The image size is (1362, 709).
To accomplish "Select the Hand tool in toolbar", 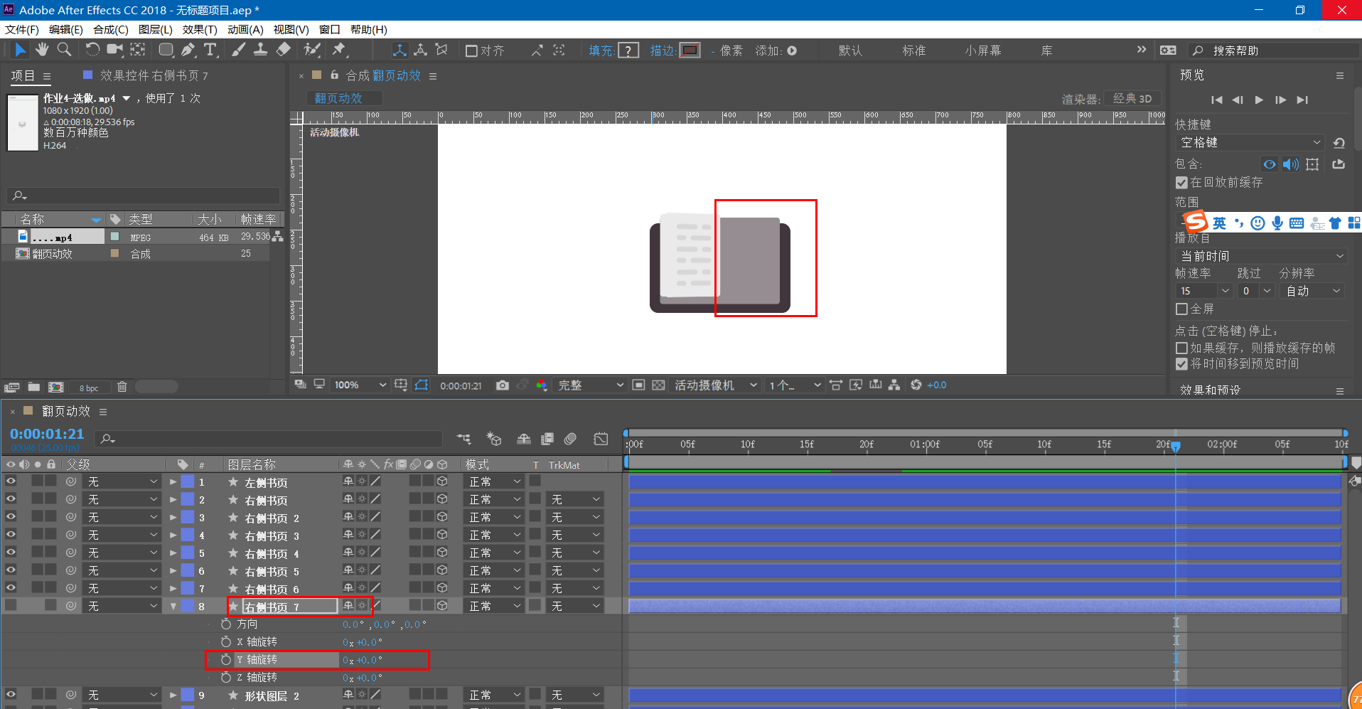I will 43,50.
